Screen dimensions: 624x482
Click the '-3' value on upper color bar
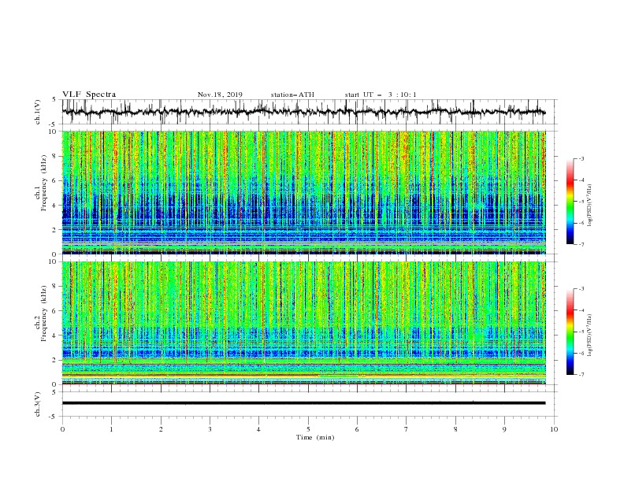581,158
